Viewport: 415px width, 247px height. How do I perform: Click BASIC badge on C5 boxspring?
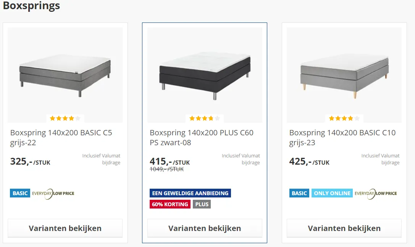click(x=20, y=193)
